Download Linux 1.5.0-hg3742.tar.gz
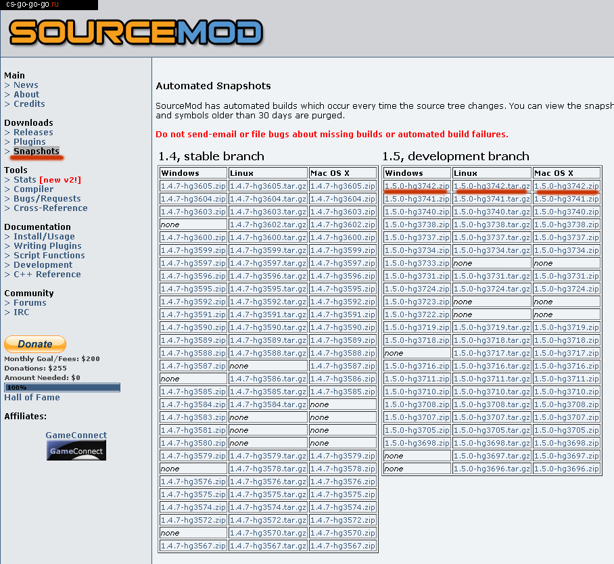614x564 pixels. 492,186
